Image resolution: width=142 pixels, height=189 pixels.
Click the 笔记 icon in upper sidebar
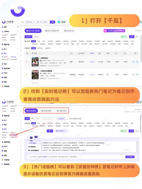[2, 53]
